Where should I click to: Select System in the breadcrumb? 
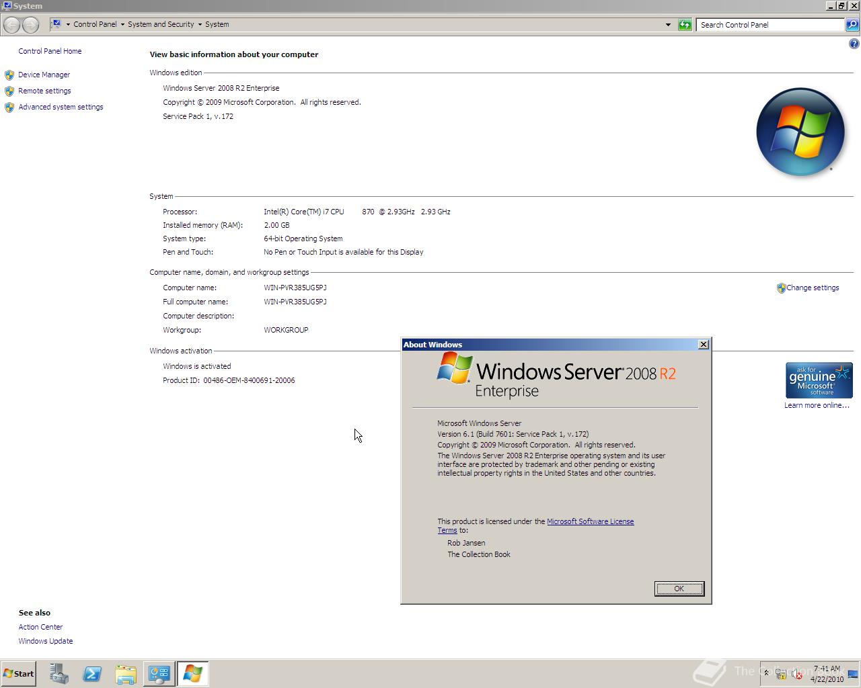point(217,24)
